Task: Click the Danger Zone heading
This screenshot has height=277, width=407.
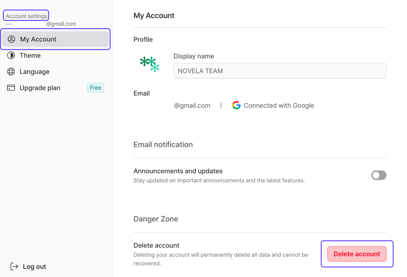Action: [x=156, y=219]
